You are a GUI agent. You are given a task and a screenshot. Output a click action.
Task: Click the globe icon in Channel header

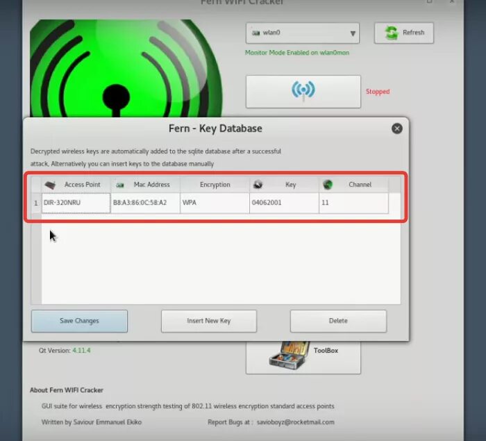point(328,185)
